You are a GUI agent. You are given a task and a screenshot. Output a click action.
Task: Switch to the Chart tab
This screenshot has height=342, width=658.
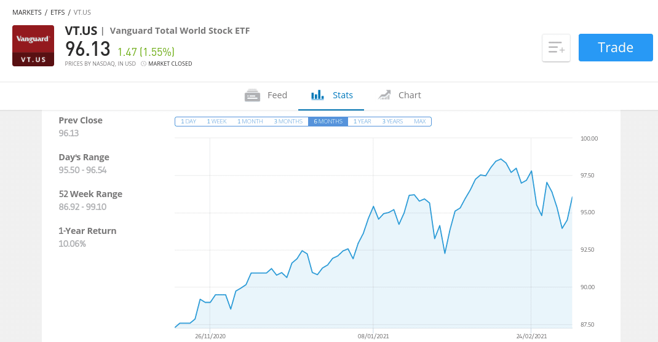point(400,96)
